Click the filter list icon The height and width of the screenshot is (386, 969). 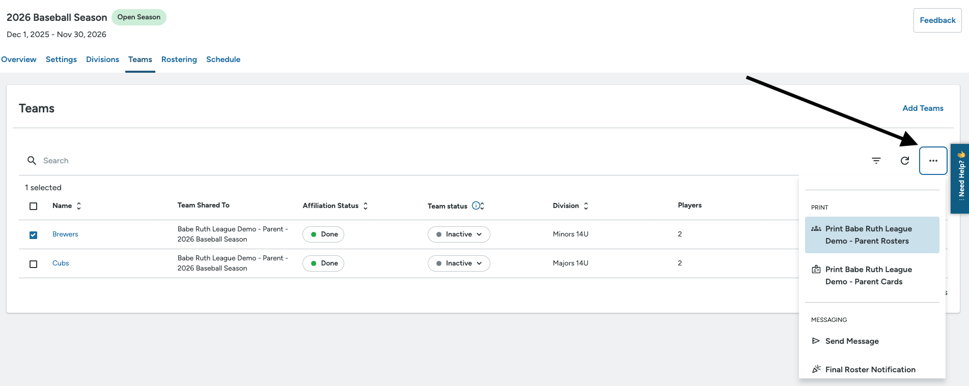click(x=876, y=161)
